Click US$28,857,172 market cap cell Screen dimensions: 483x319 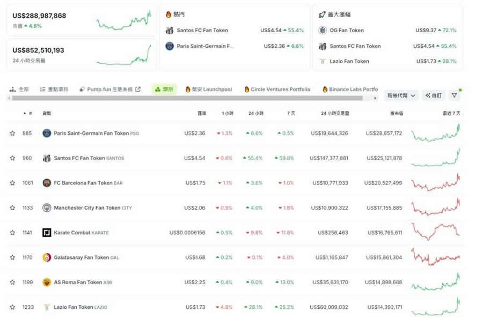[x=384, y=133]
